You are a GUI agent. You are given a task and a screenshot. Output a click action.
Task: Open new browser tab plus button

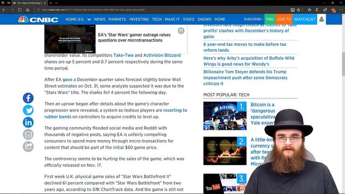51,3
